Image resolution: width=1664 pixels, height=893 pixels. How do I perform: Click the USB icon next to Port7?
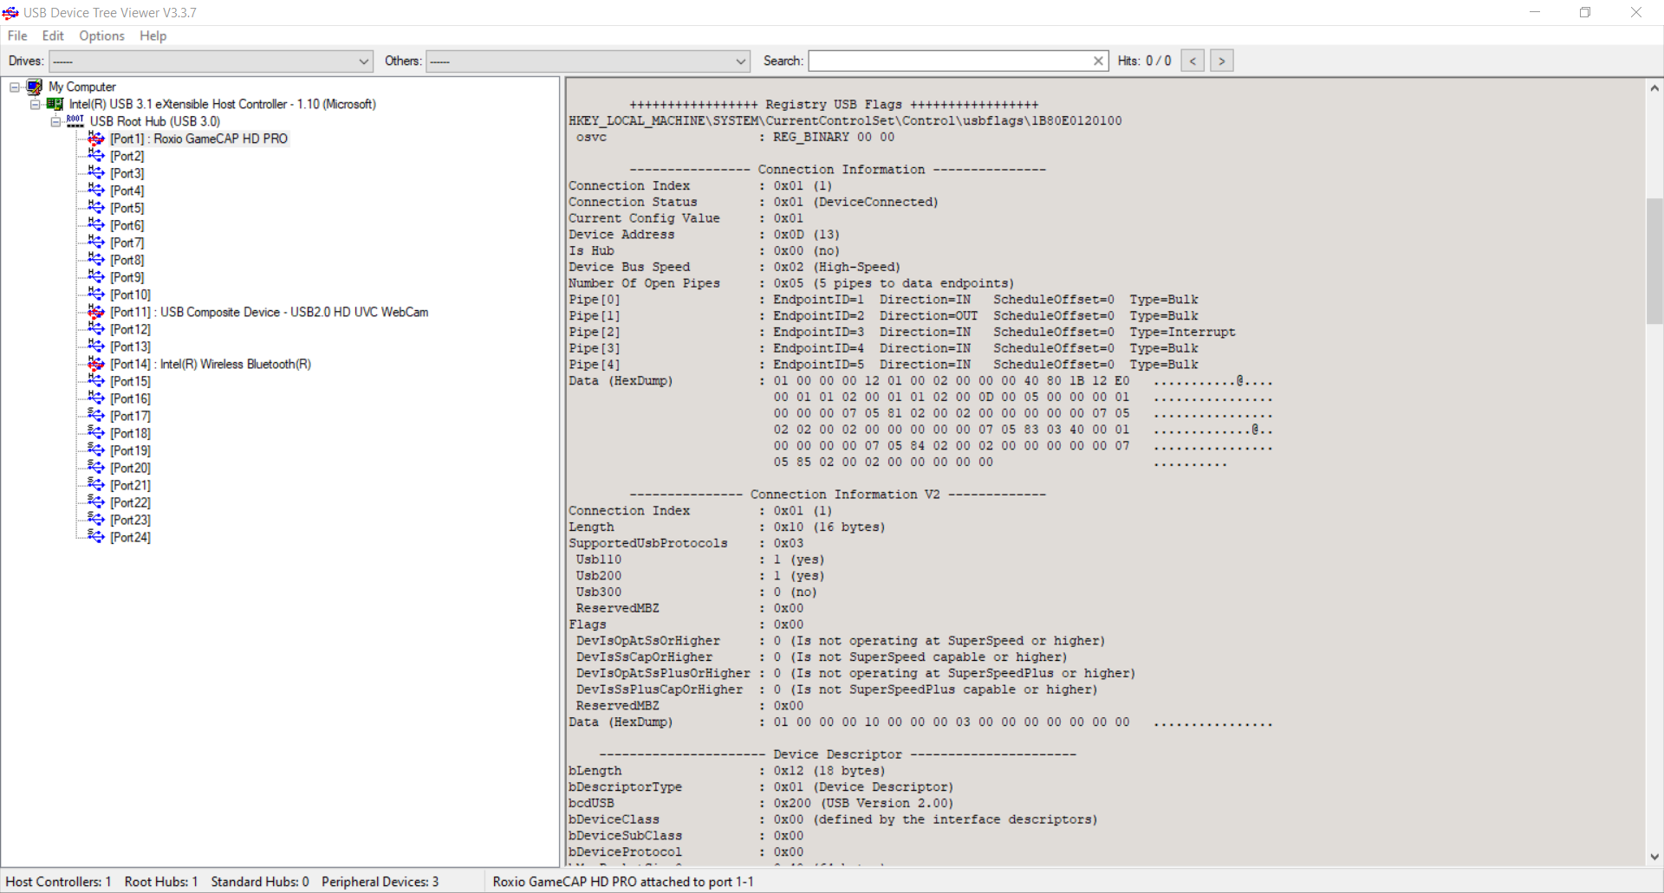pos(95,243)
